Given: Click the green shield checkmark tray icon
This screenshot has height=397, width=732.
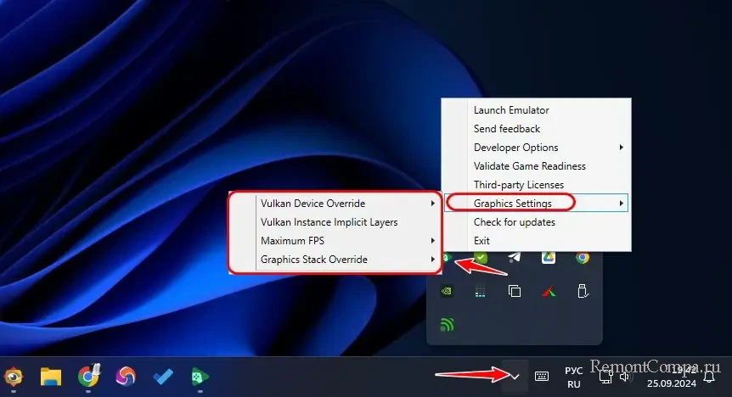Looking at the screenshot, I should pyautogui.click(x=481, y=257).
